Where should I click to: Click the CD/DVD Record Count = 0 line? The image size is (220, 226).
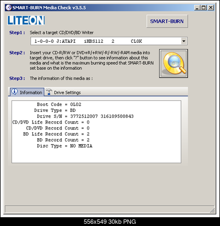point(57,128)
